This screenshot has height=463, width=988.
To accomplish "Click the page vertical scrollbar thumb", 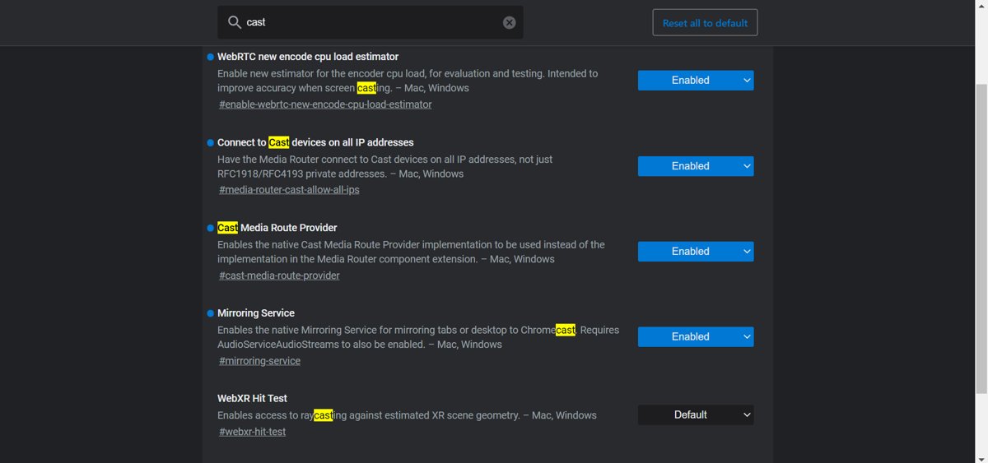I will 981,238.
